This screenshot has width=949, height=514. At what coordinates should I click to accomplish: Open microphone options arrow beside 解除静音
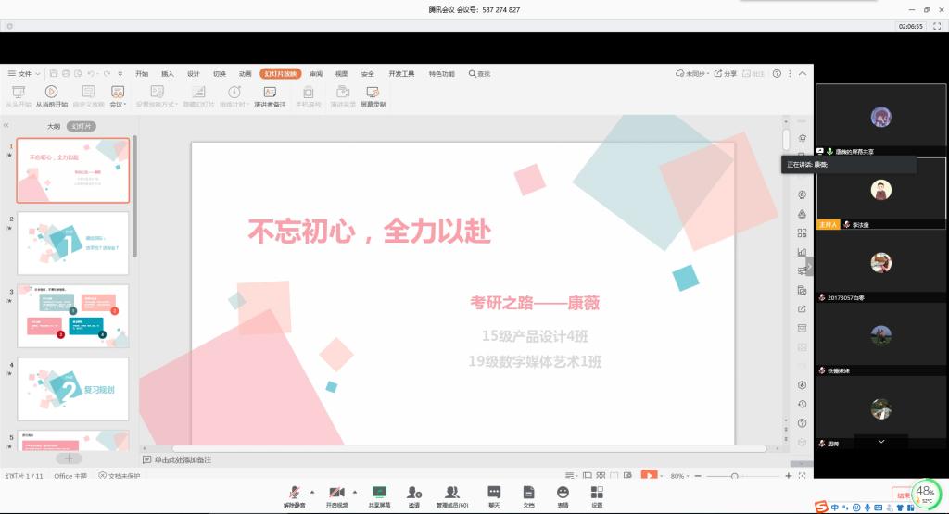(x=312, y=492)
